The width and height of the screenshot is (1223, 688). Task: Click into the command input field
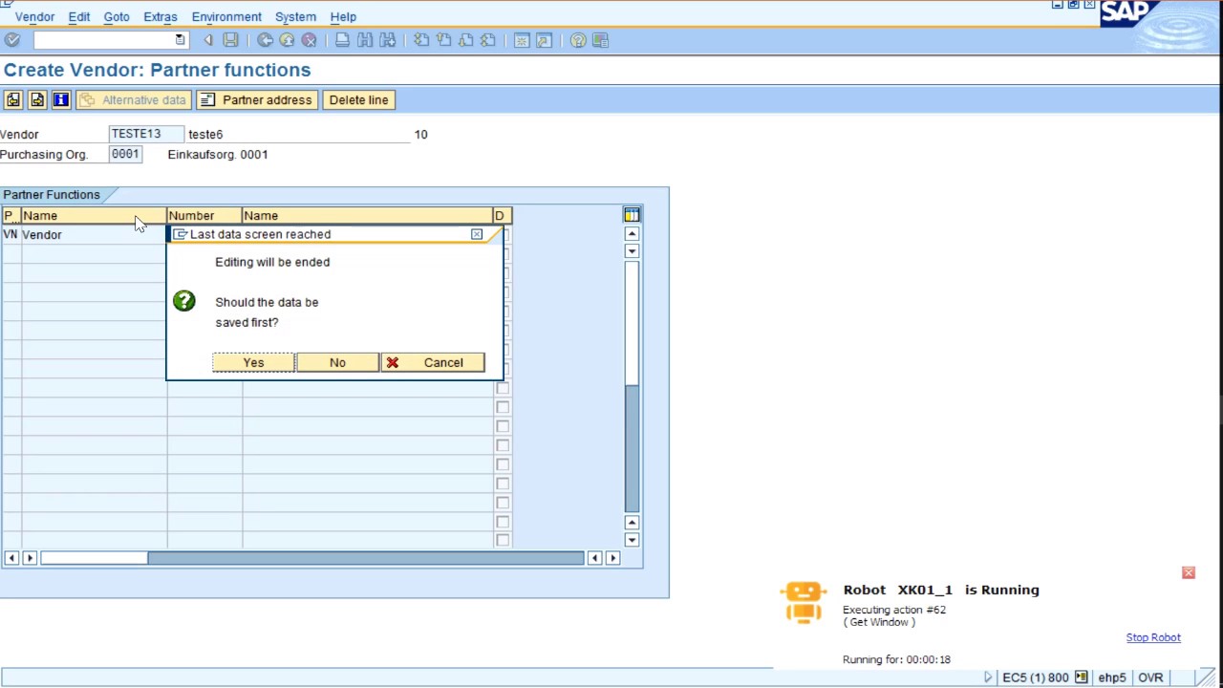(x=103, y=40)
